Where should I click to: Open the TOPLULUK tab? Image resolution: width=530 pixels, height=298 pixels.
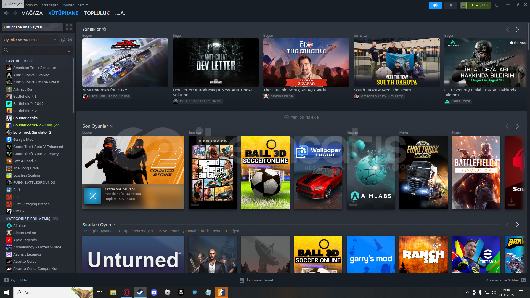coord(97,13)
